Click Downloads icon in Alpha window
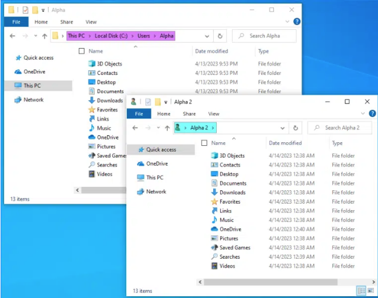 [x=92, y=100]
